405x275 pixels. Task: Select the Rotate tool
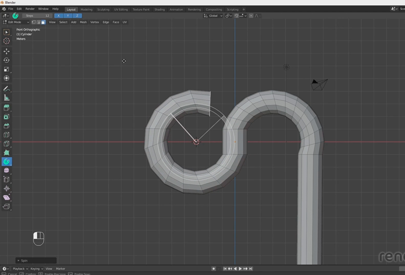7,60
